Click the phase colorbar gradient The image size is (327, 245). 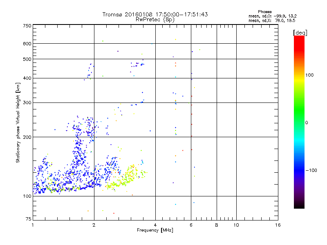299,122
